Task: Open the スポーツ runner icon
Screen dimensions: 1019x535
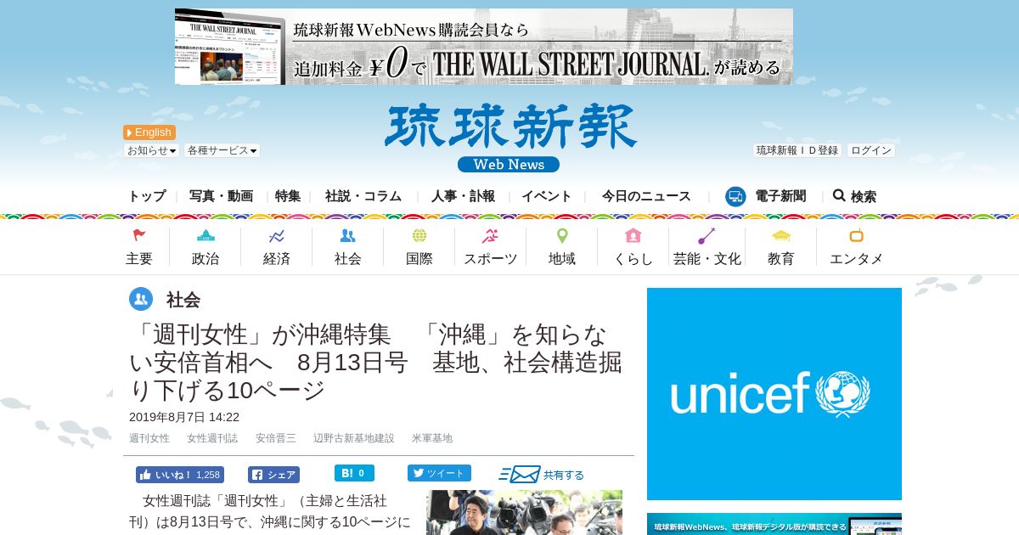Action: [x=490, y=236]
